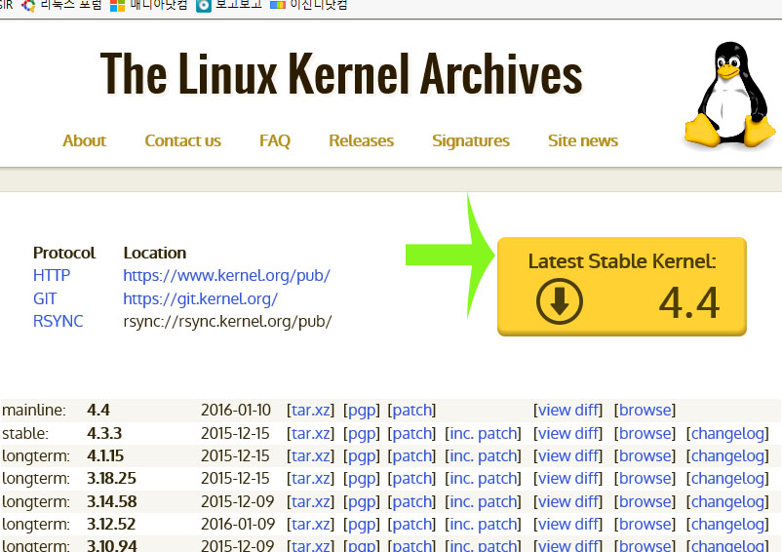This screenshot has width=782, height=552.
Task: Open pgp for longterm 4.1.15
Action: pos(362,455)
